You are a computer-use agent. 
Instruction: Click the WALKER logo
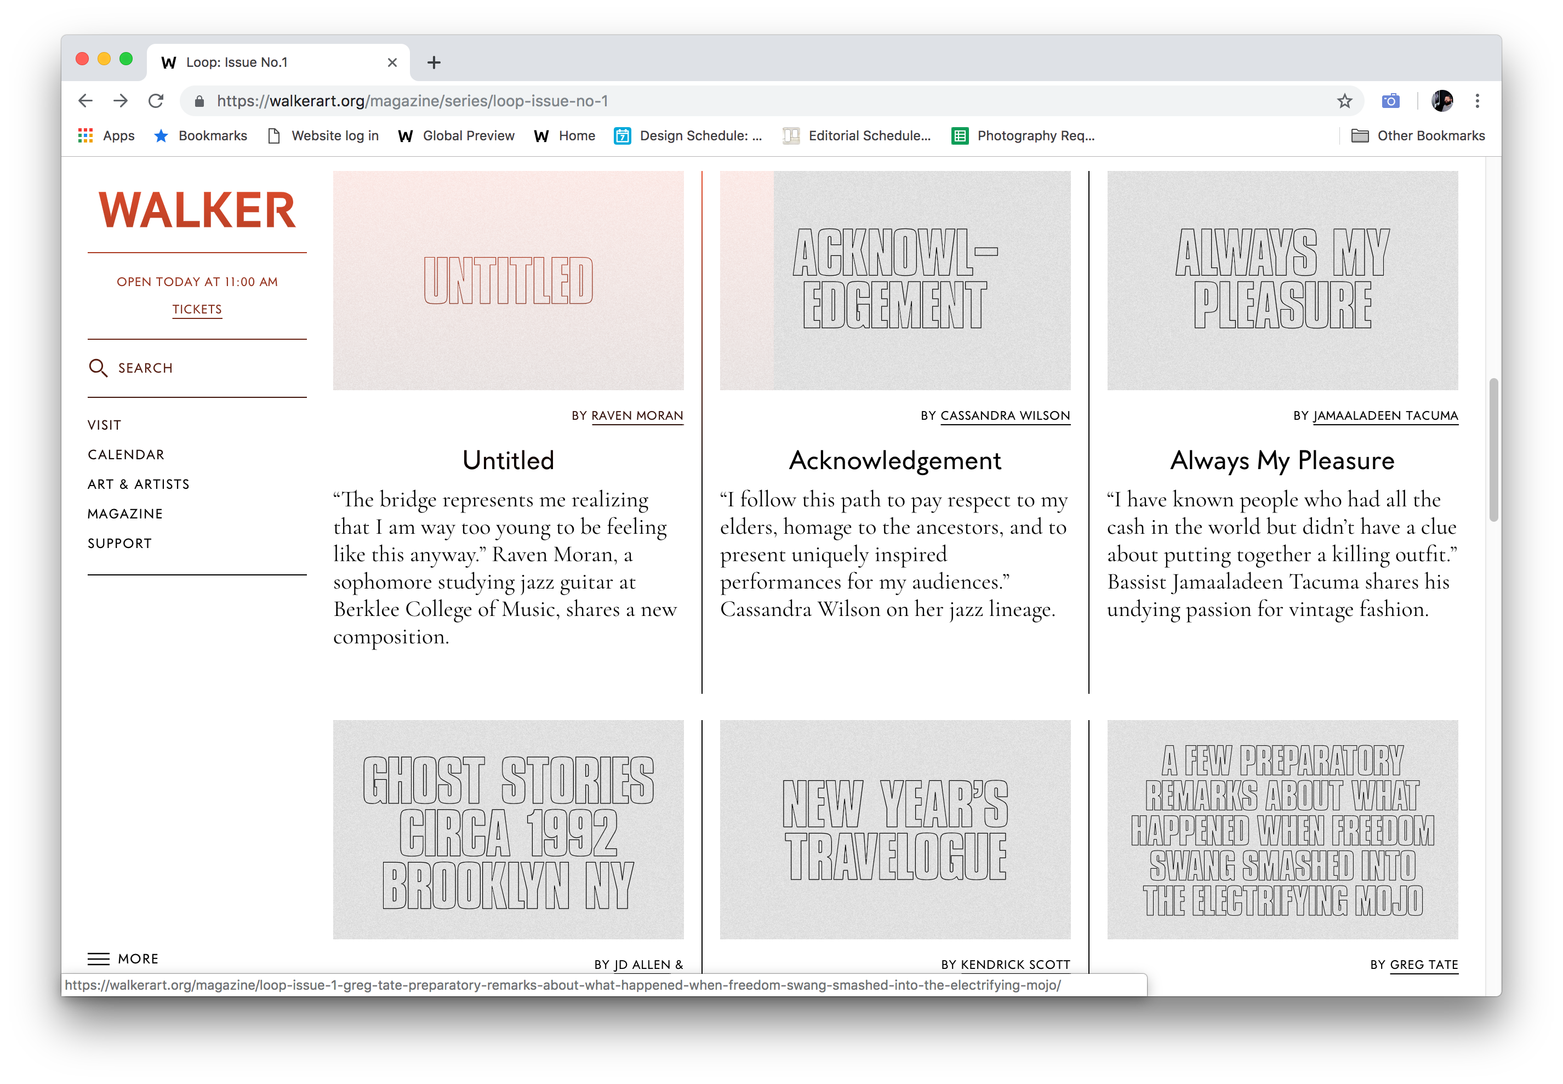point(197,210)
